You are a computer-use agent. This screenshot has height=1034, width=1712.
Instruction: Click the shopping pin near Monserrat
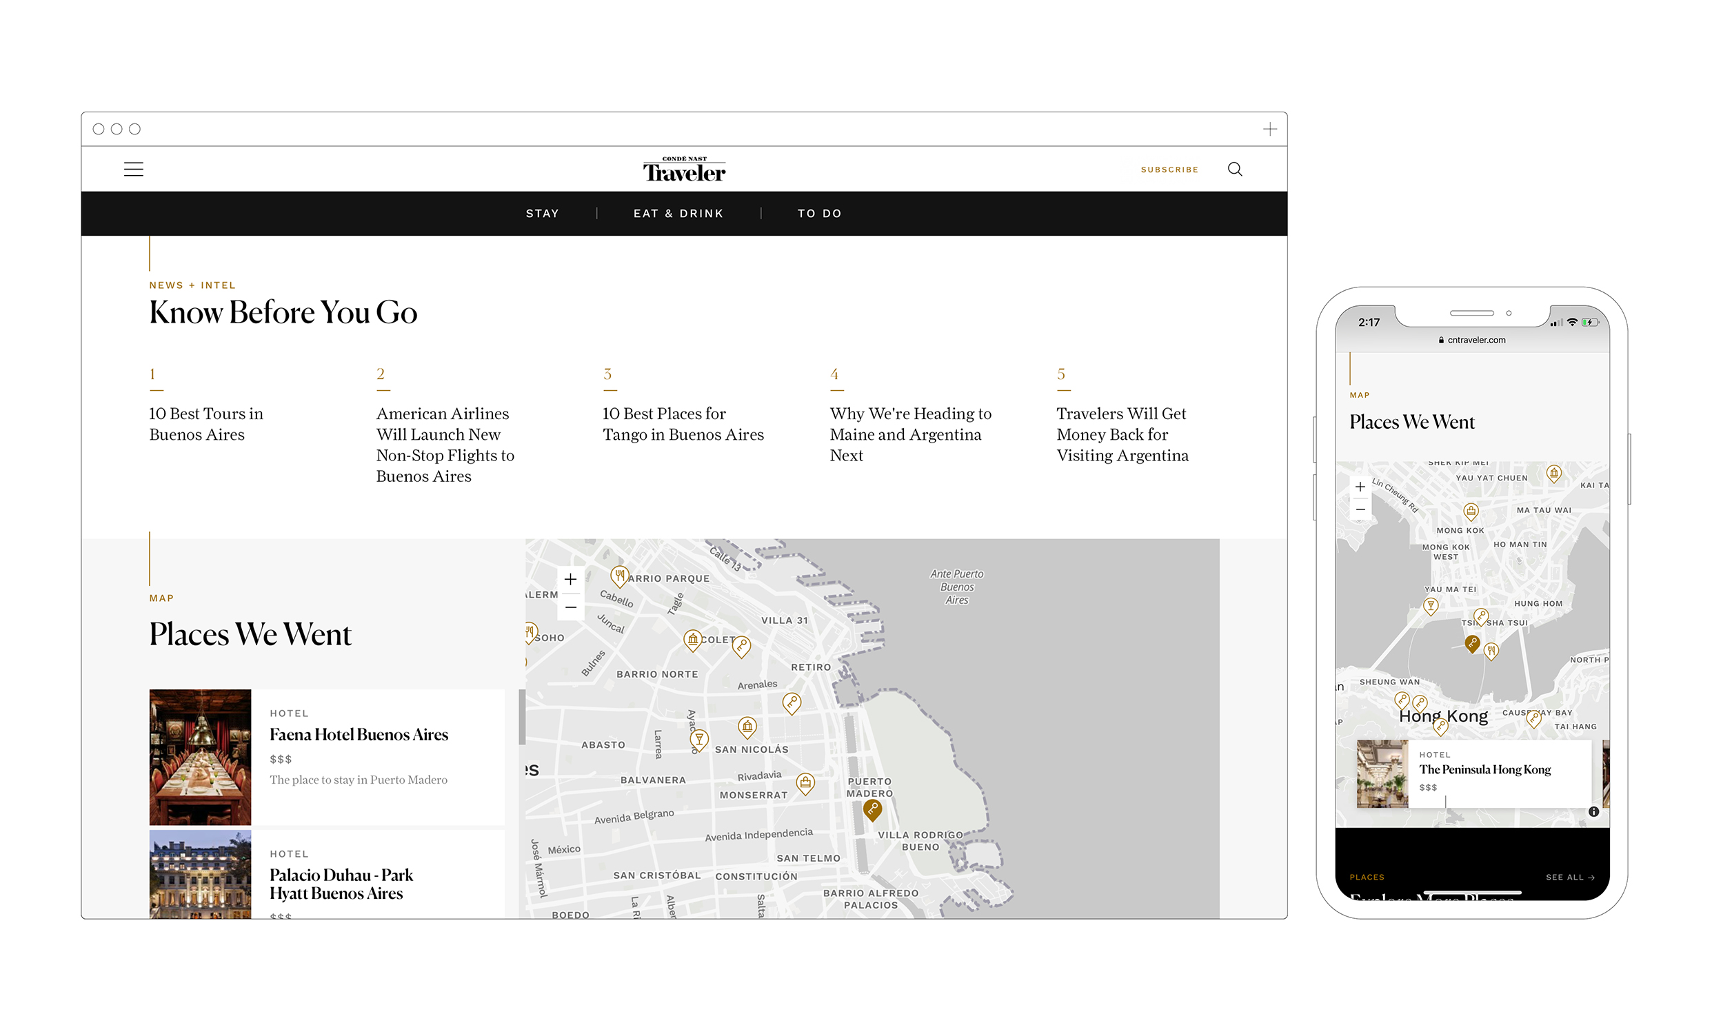(x=805, y=783)
